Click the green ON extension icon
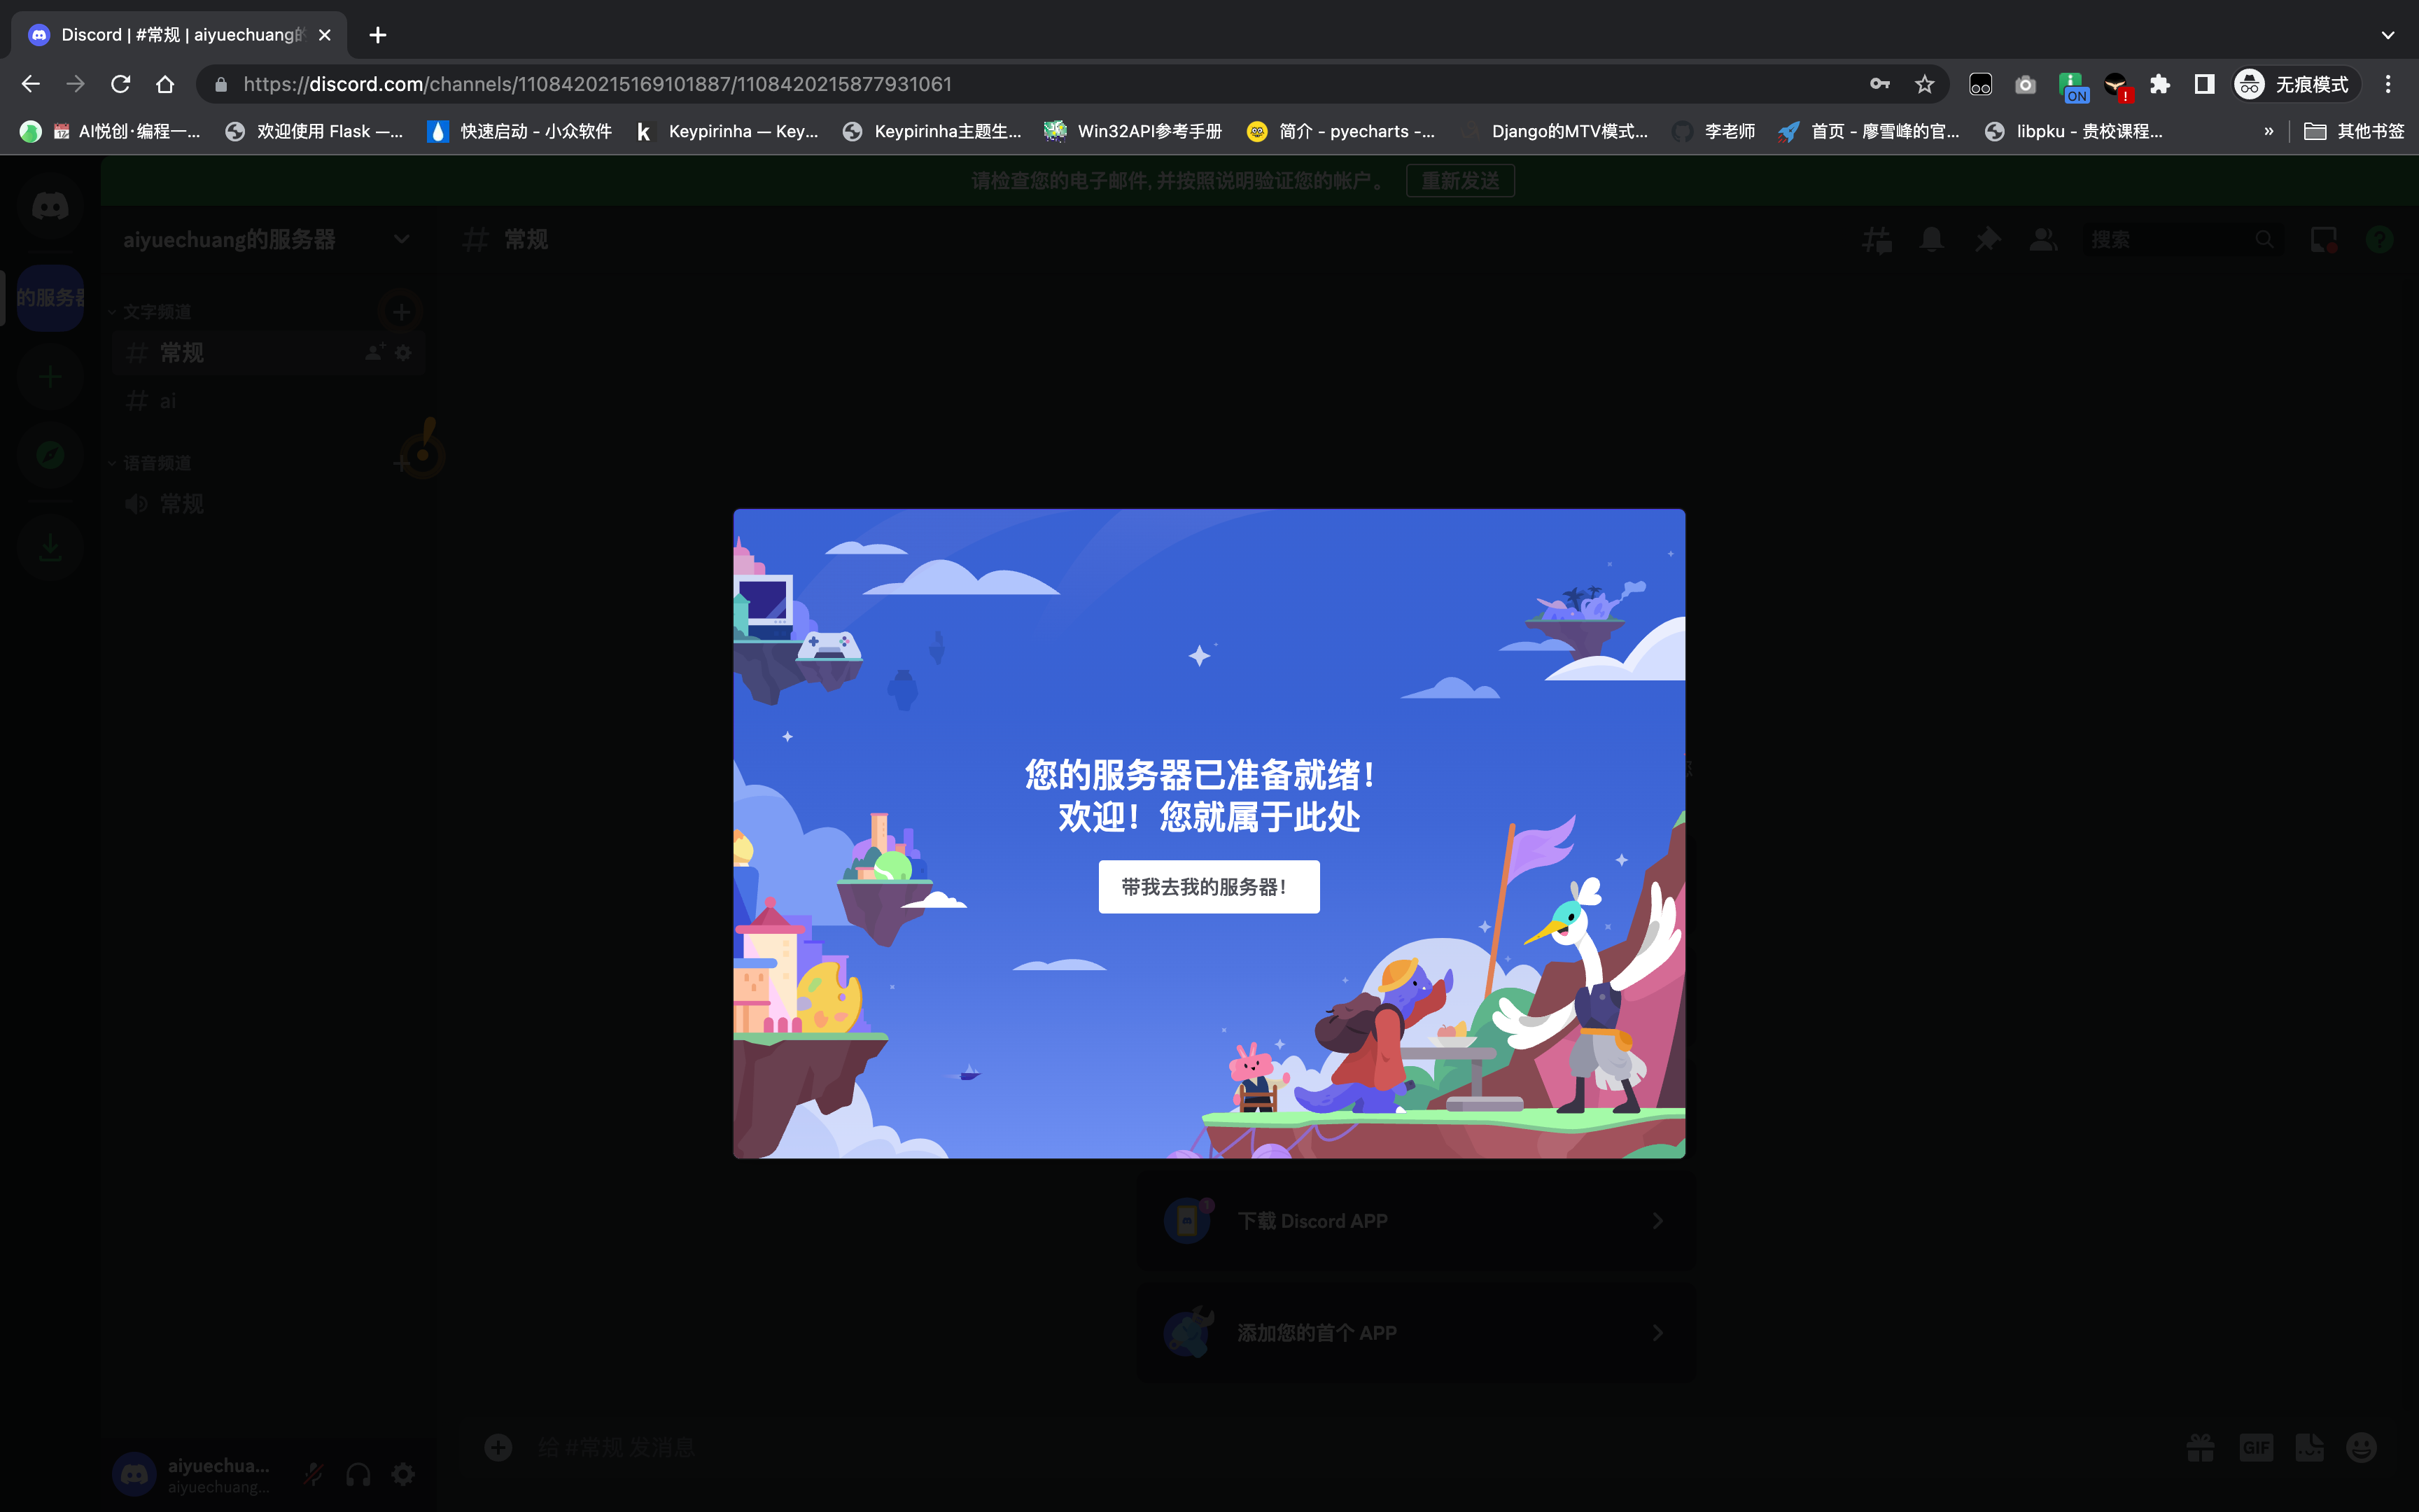 (x=2072, y=86)
